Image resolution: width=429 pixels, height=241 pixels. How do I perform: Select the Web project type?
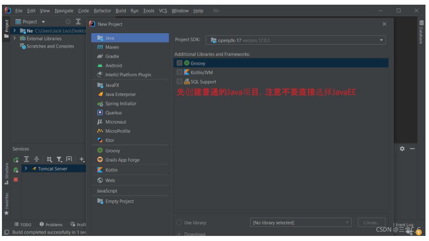130,180
